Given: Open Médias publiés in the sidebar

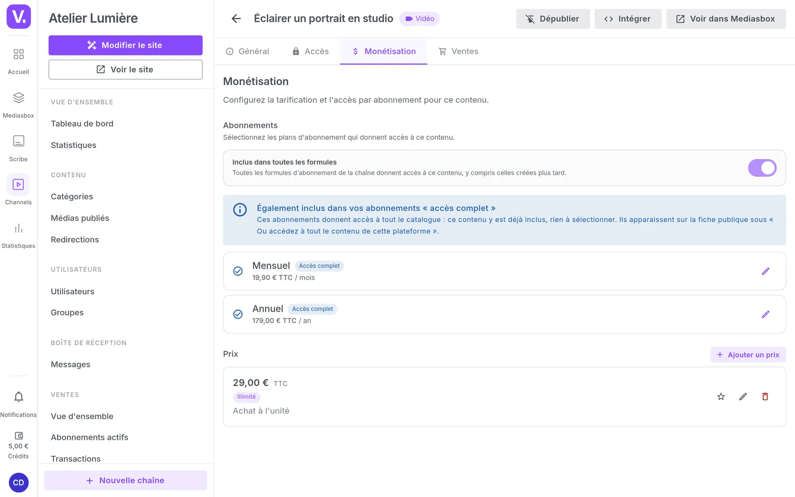Looking at the screenshot, I should click(80, 218).
